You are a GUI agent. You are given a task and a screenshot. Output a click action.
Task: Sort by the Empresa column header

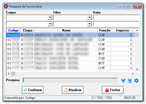click(x=122, y=30)
